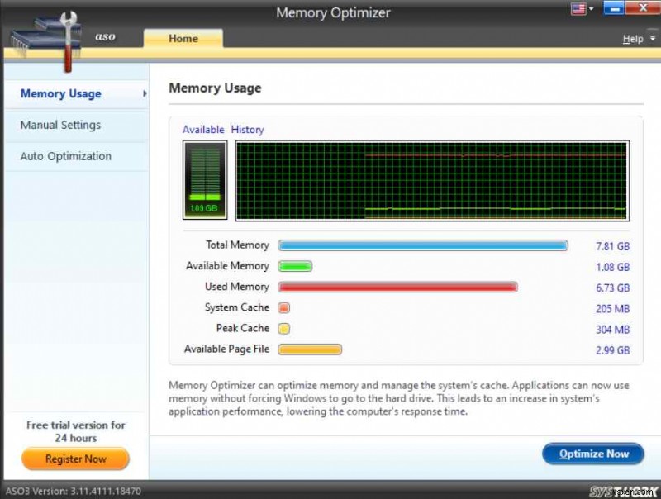Click the Optimize Now button
Screen dimensions: 661x499
(x=592, y=454)
